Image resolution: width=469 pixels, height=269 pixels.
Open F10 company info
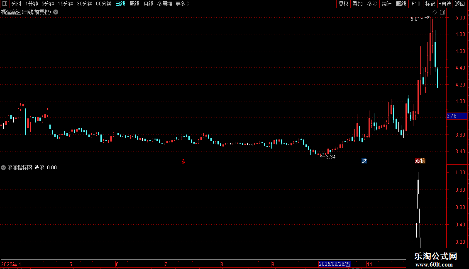click(416, 4)
